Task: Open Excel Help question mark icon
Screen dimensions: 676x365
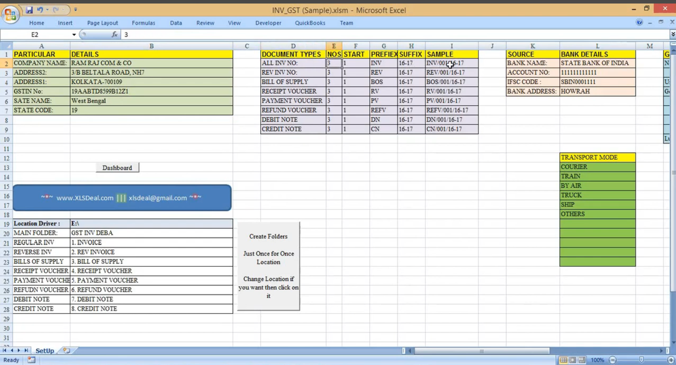Action: tap(639, 22)
